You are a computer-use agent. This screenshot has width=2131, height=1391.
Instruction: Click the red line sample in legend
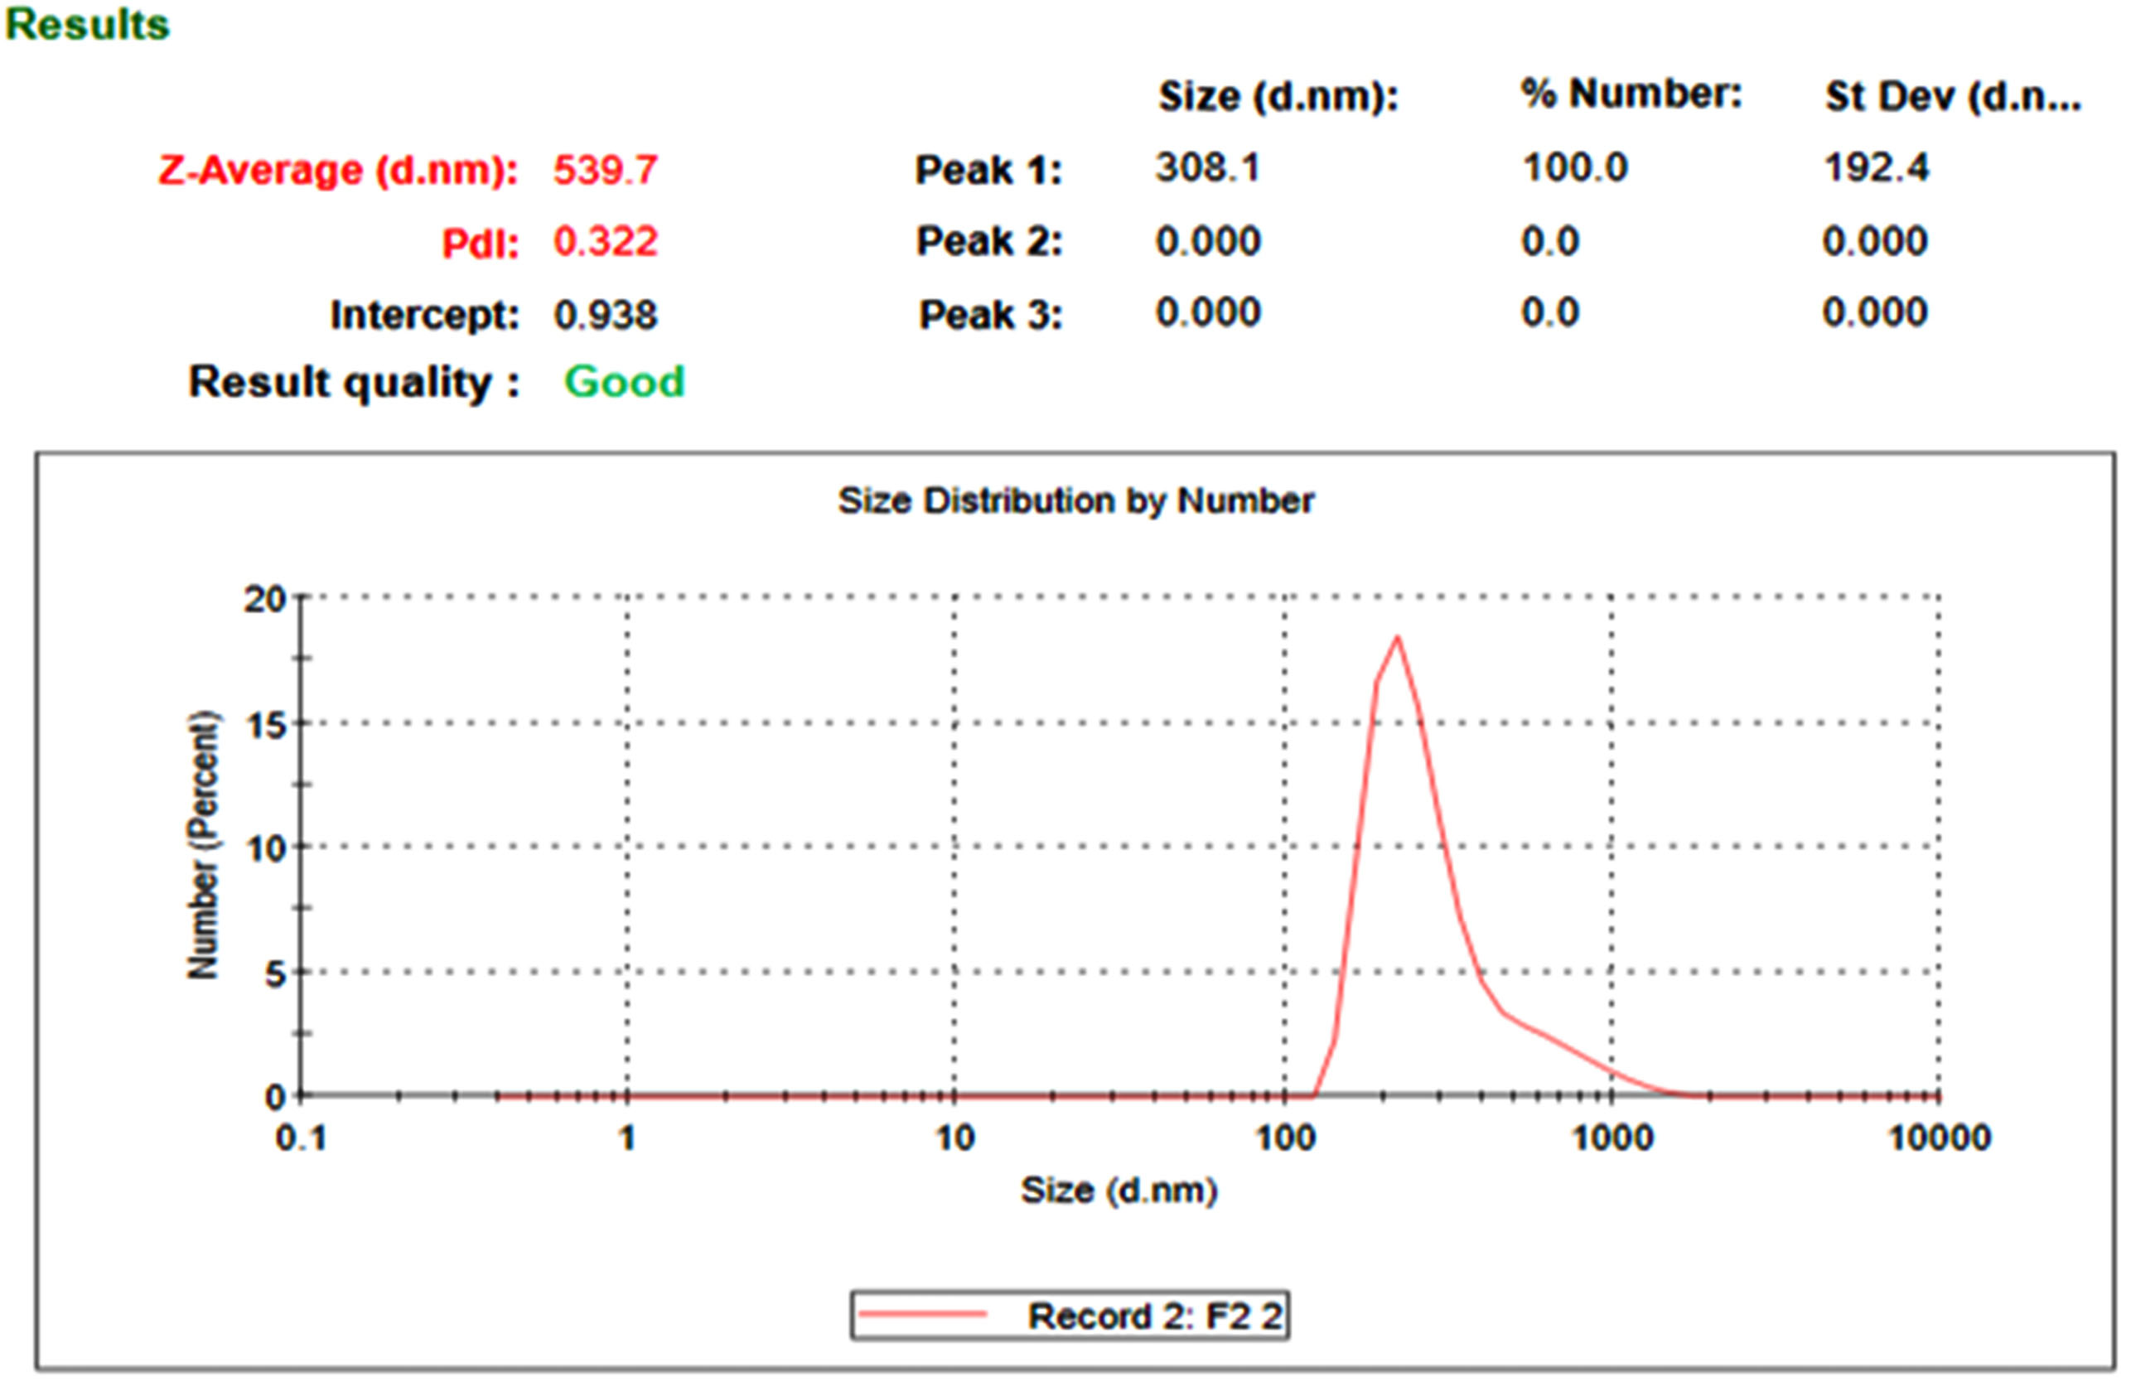[x=922, y=1315]
